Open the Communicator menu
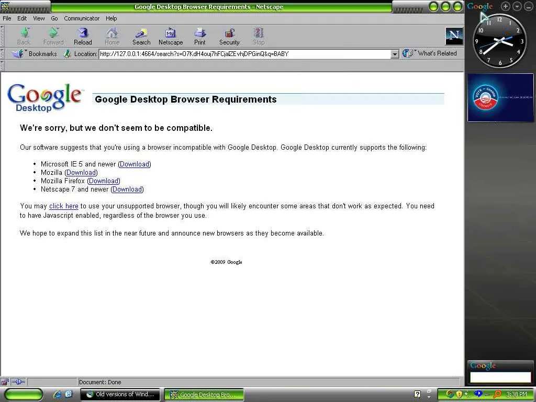This screenshot has width=536, height=402. click(82, 18)
